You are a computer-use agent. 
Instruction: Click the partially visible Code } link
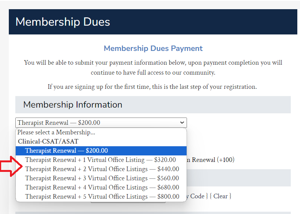198,196
